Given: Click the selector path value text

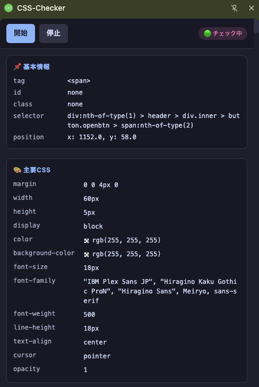Looking at the screenshot, I should [x=153, y=121].
